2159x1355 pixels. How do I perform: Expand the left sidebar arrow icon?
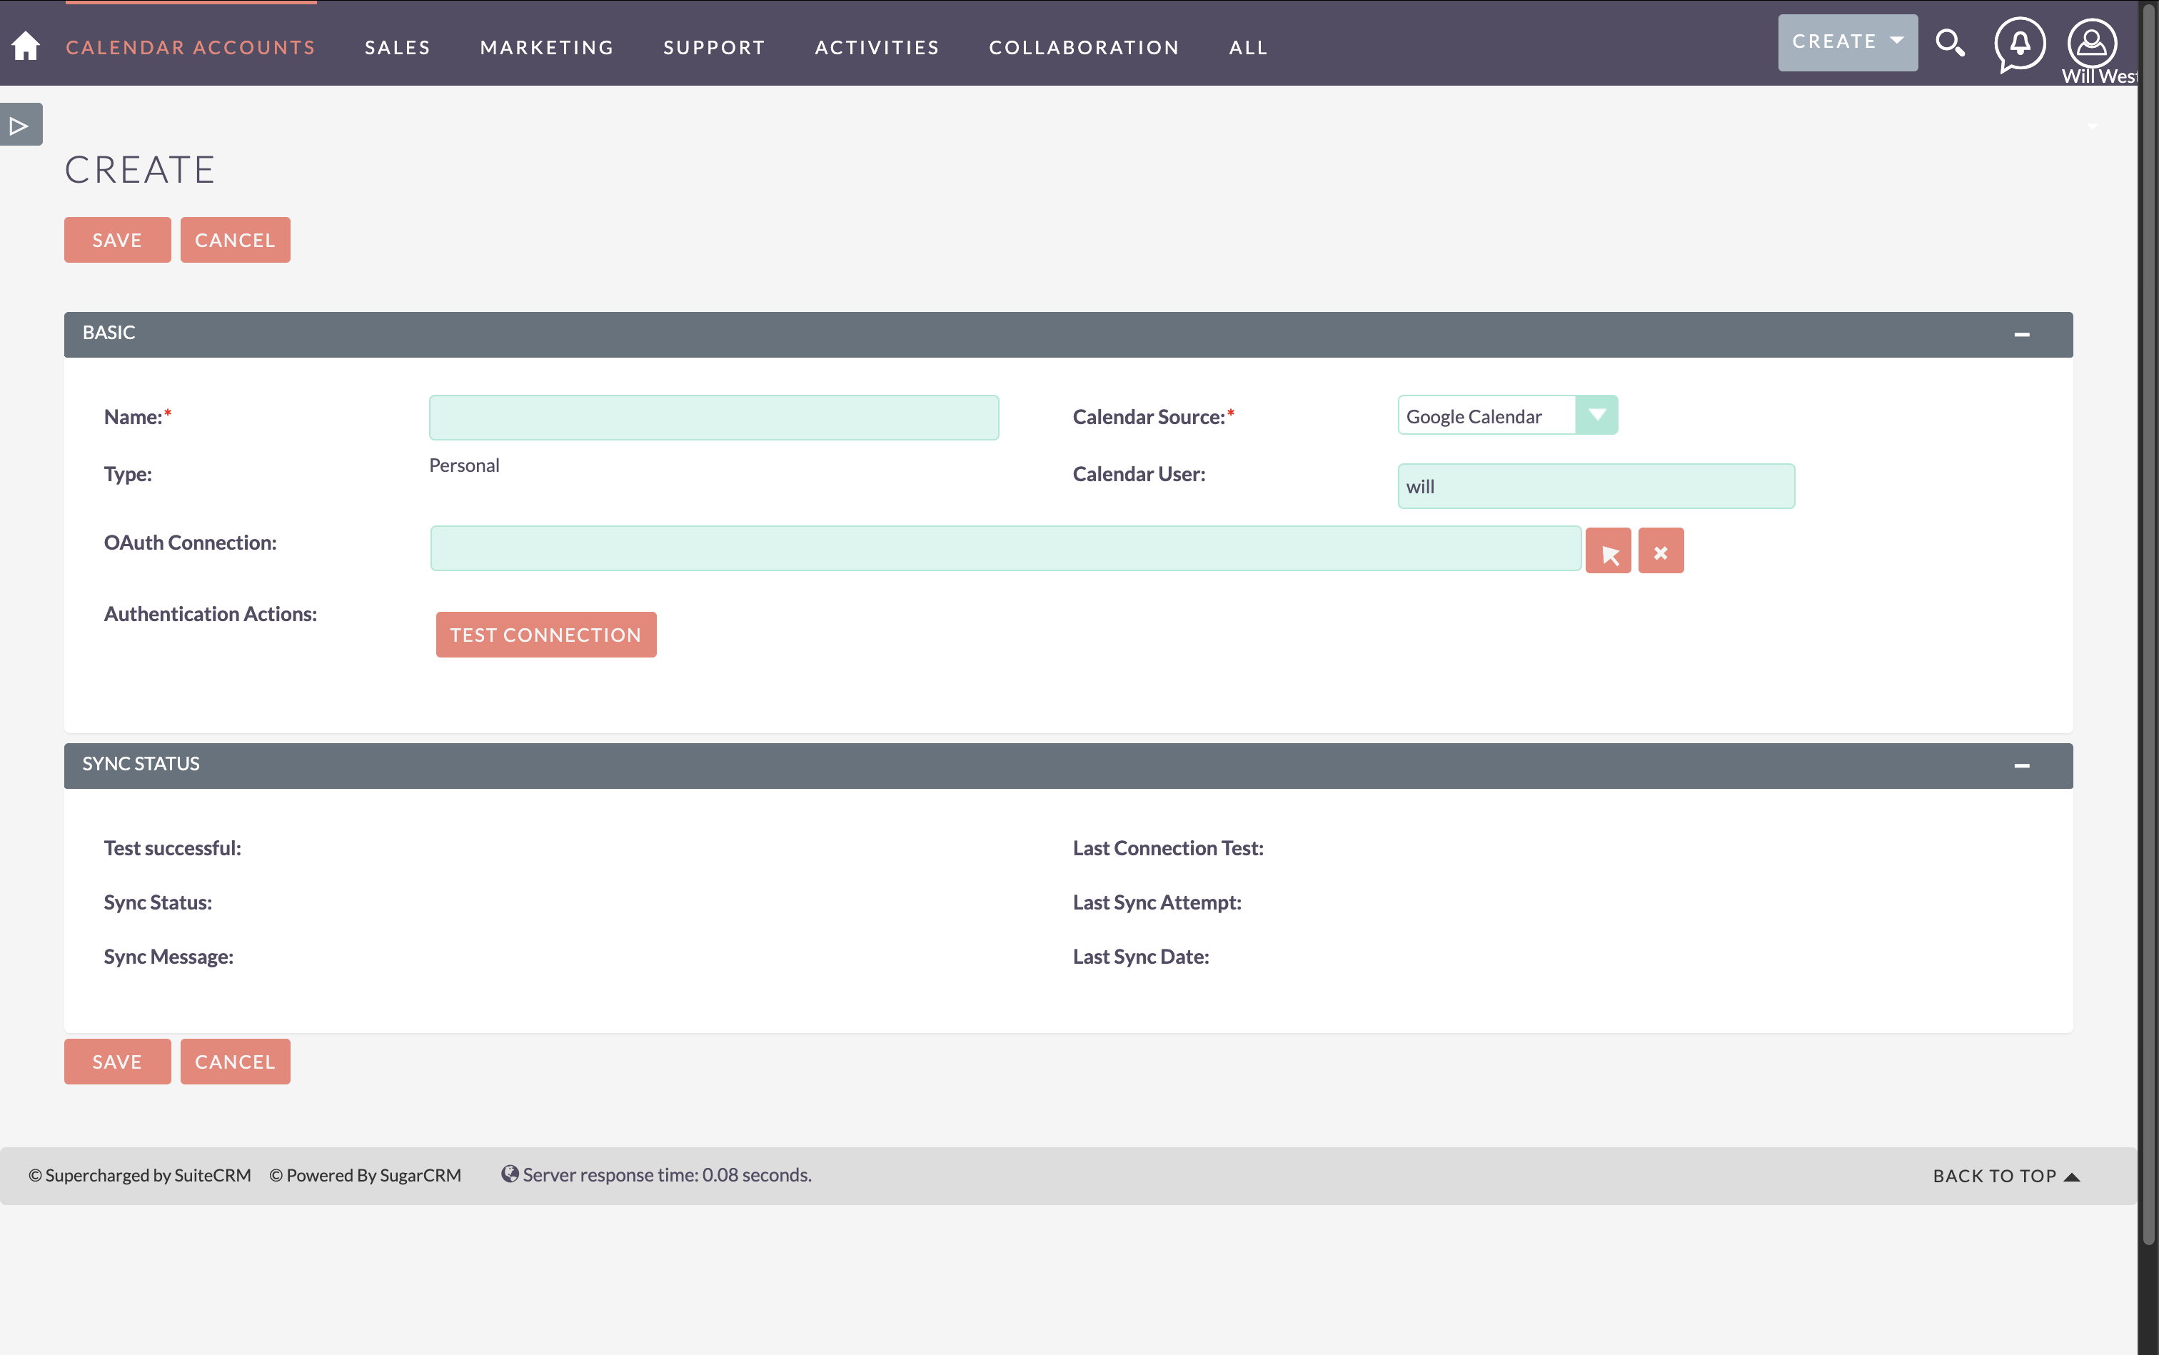click(19, 124)
